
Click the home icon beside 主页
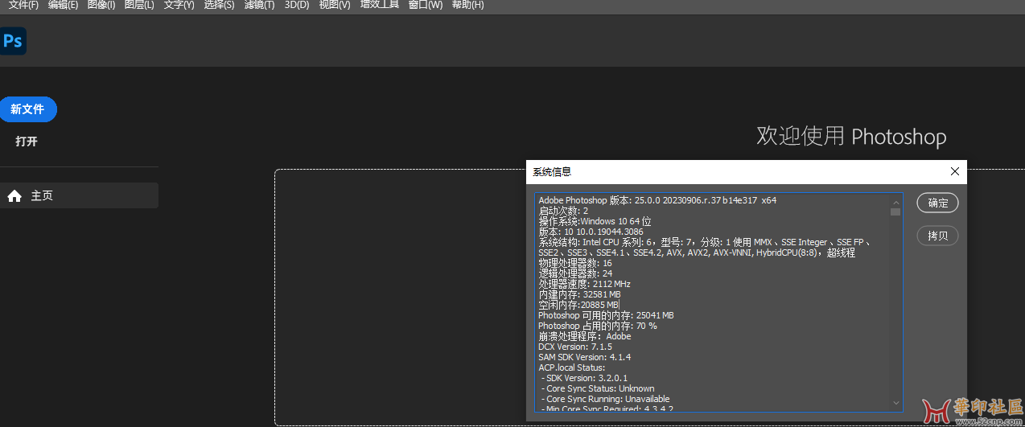click(14, 195)
